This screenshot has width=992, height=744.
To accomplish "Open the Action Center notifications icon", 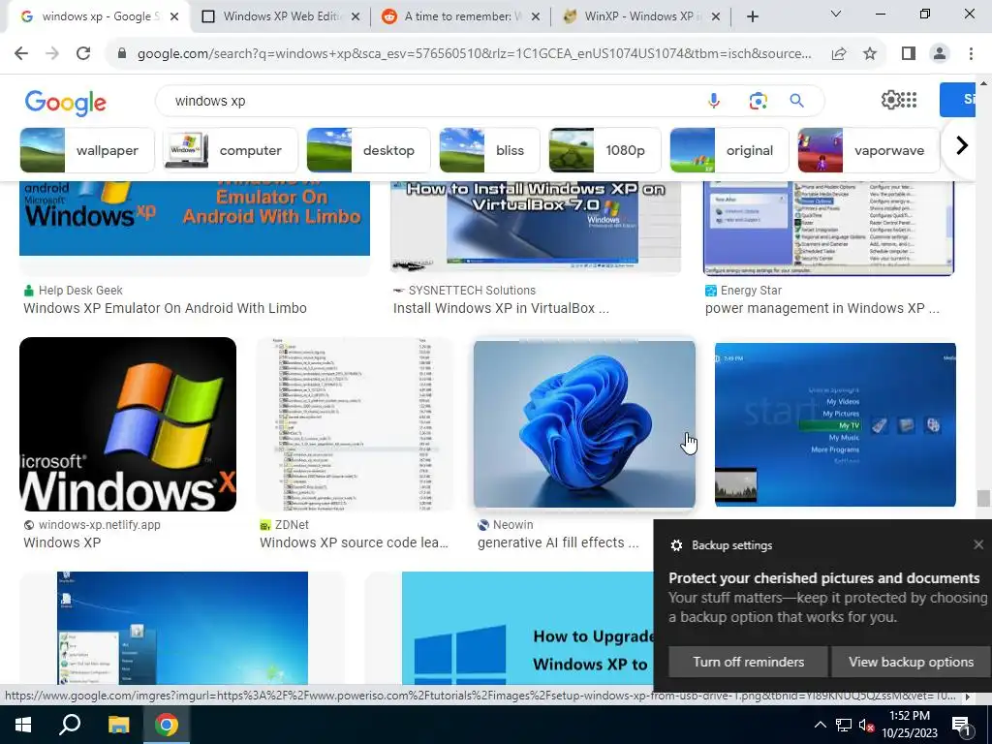I will click(960, 727).
